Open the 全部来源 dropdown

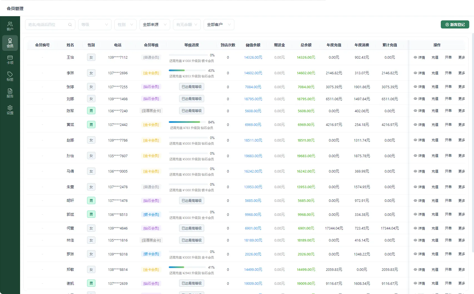click(x=155, y=25)
